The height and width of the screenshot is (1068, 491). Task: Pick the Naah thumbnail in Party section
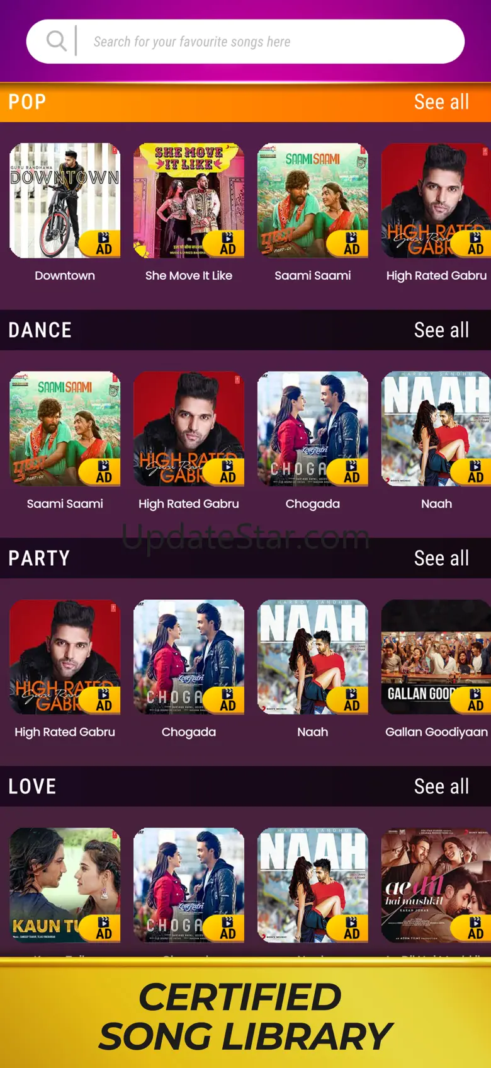313,657
